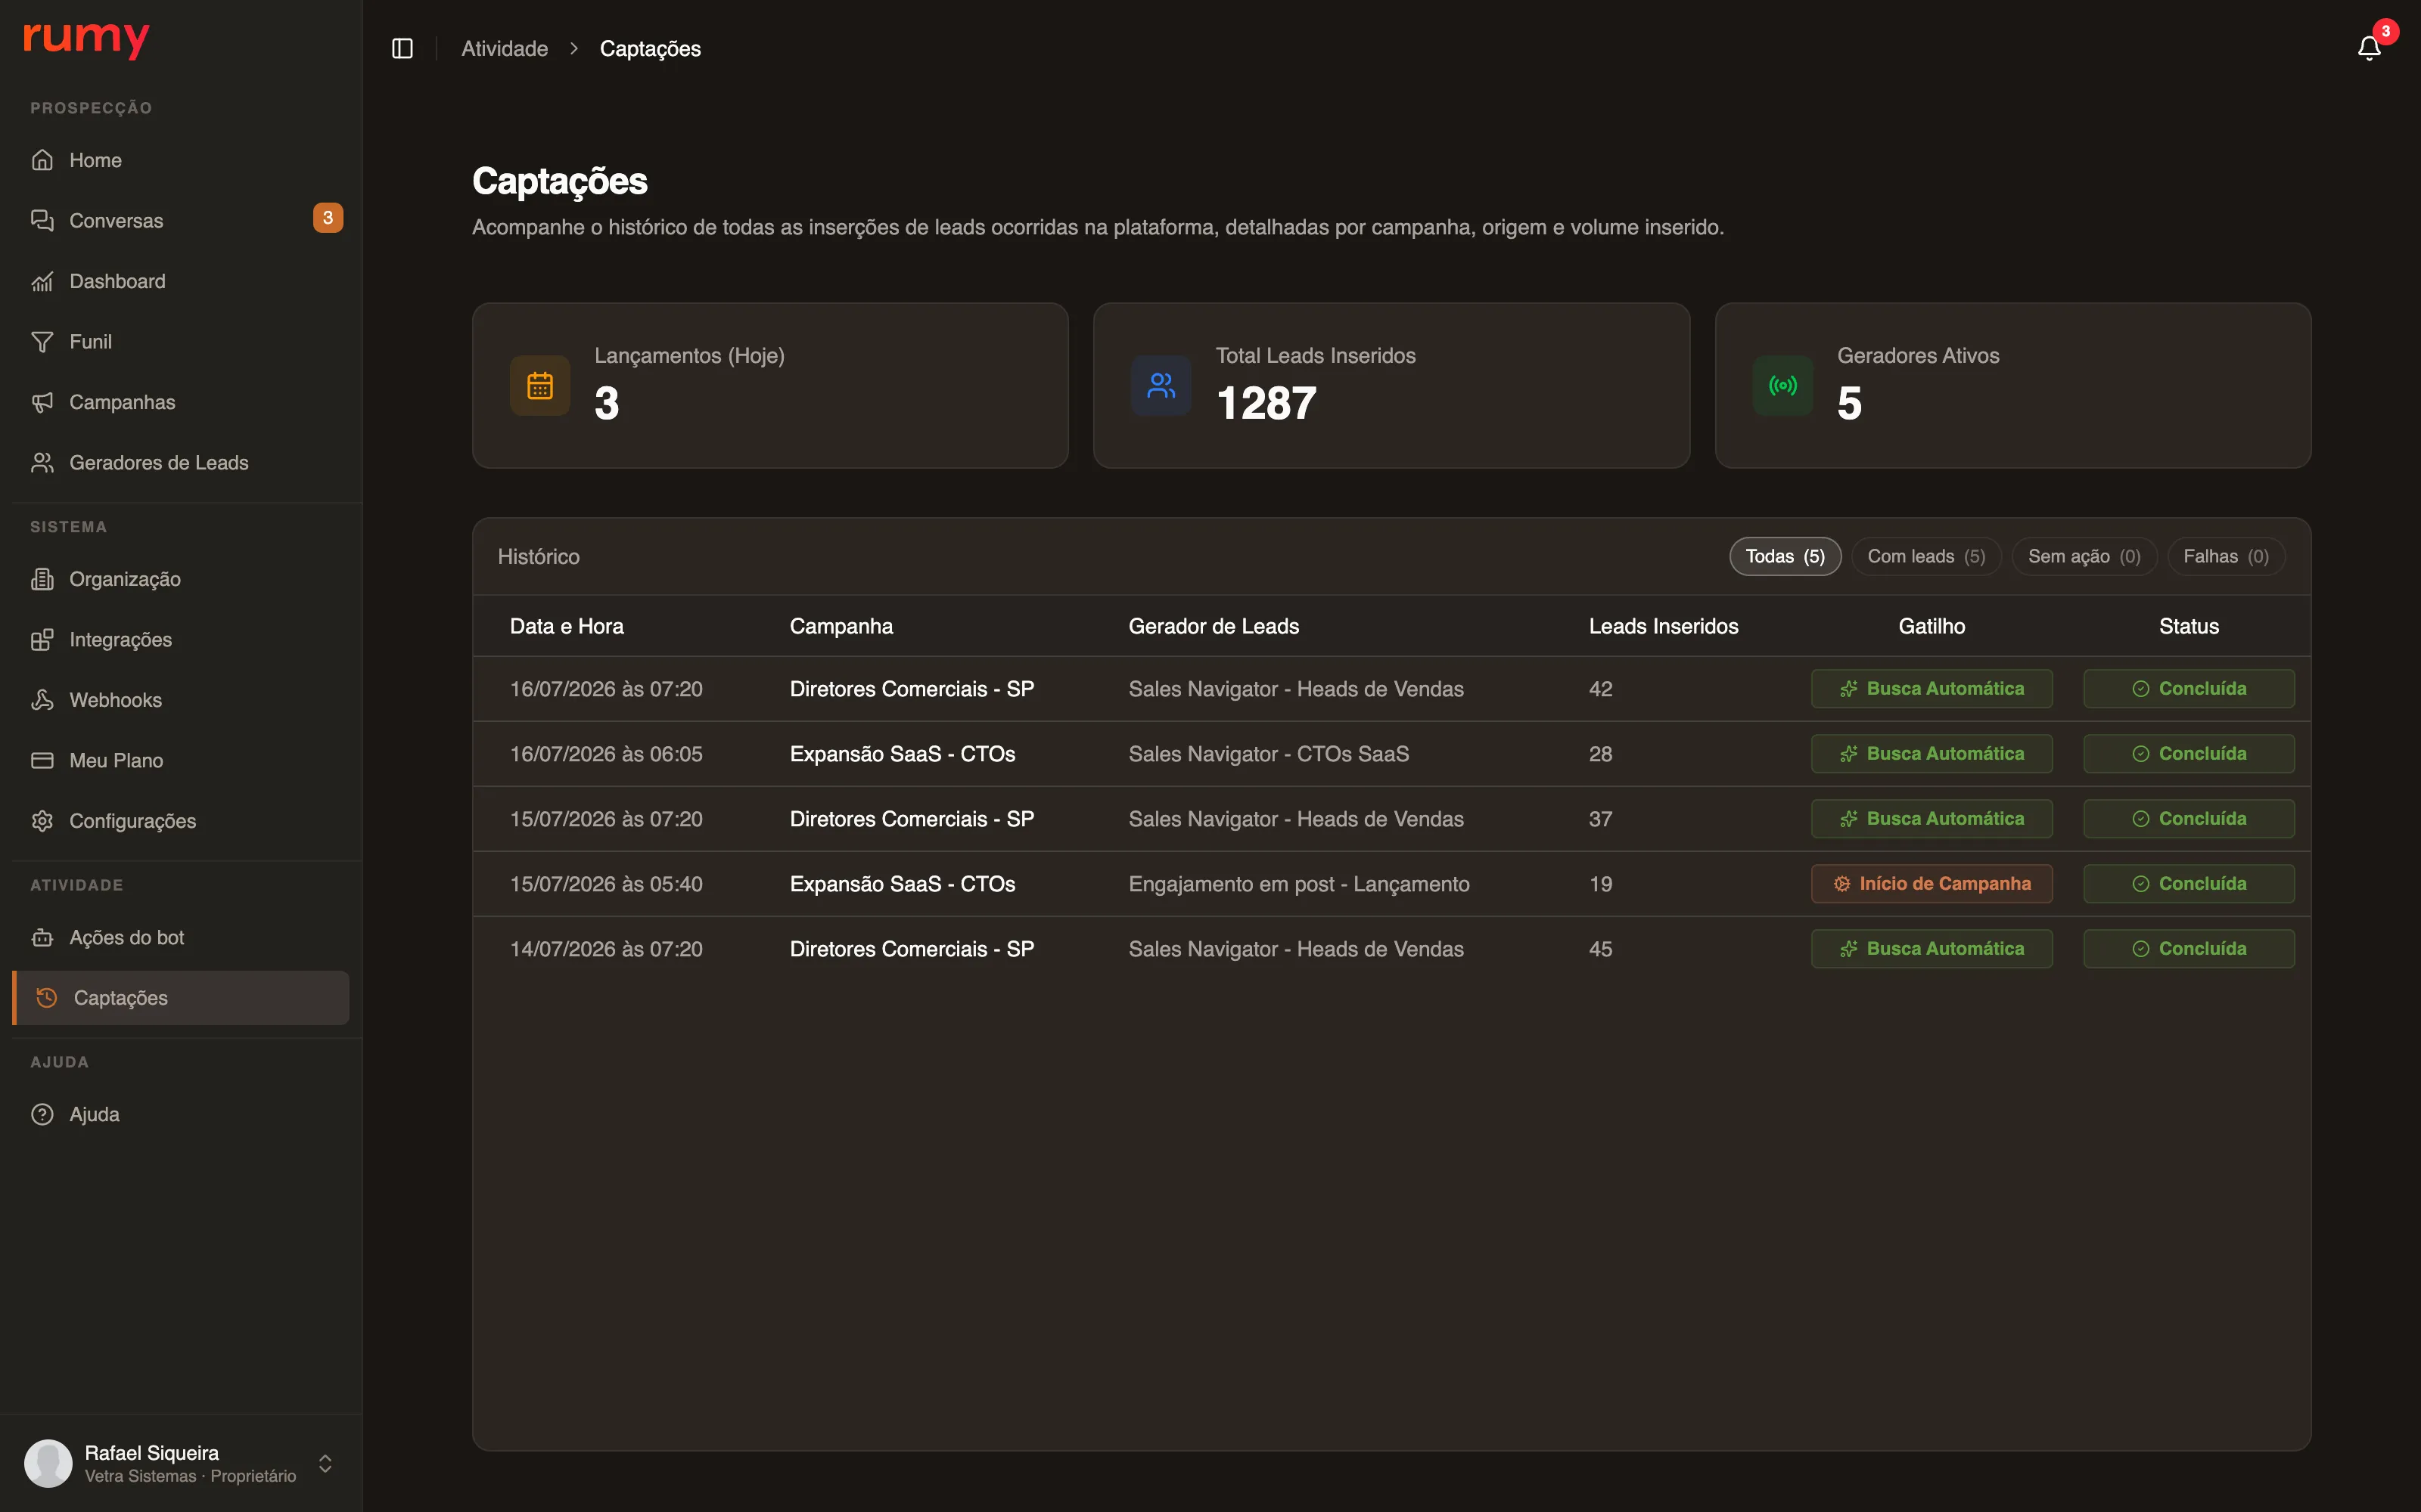Toggle the sidebar panel icon

402,48
